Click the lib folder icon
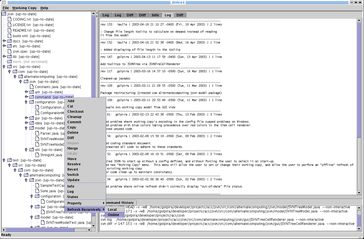 pyautogui.click(x=9, y=56)
